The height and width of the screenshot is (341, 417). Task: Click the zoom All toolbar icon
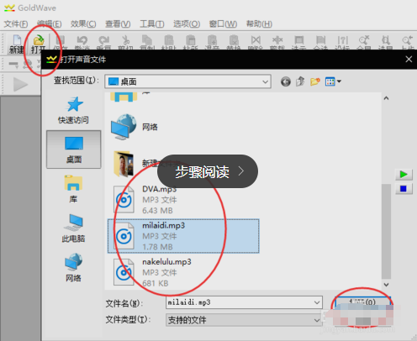point(364,42)
